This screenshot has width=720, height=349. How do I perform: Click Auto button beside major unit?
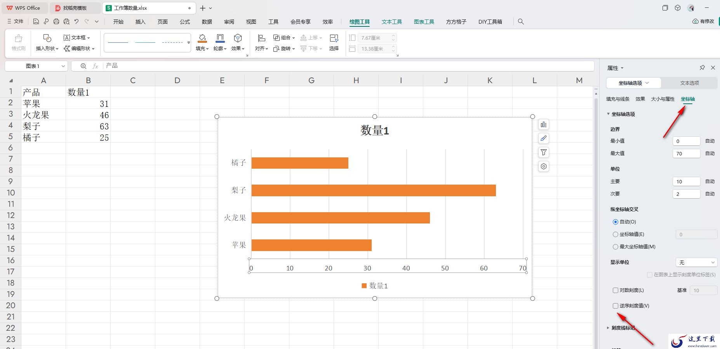point(710,181)
